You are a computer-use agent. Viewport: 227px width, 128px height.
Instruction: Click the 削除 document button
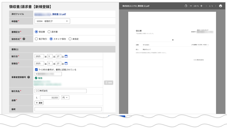click(x=109, y=83)
